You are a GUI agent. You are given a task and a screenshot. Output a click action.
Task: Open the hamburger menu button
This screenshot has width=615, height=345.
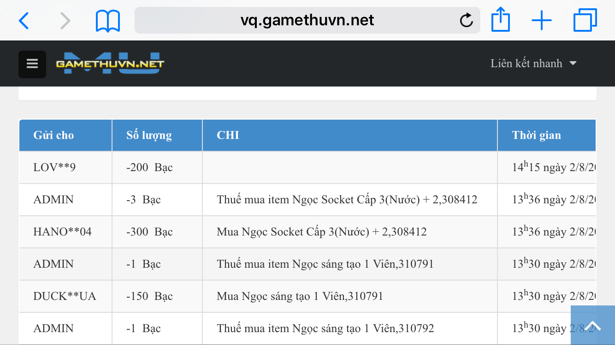(x=32, y=64)
